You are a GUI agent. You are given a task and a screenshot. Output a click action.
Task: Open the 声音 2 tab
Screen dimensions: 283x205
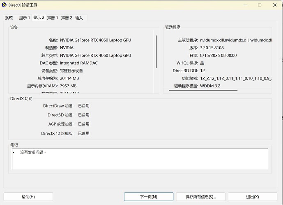pos(67,18)
